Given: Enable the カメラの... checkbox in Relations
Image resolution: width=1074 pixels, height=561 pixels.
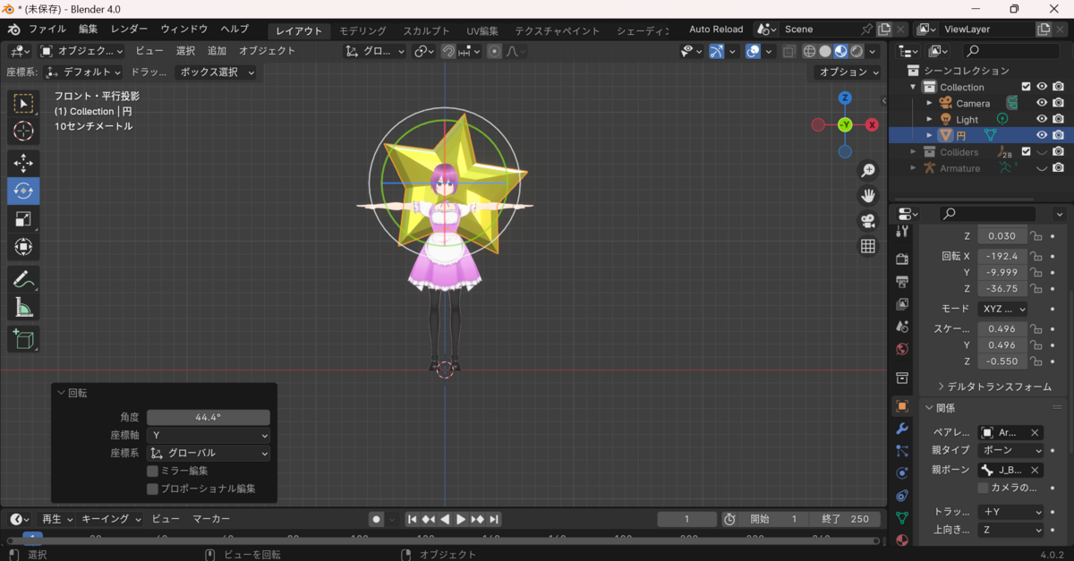Looking at the screenshot, I should pyautogui.click(x=983, y=488).
